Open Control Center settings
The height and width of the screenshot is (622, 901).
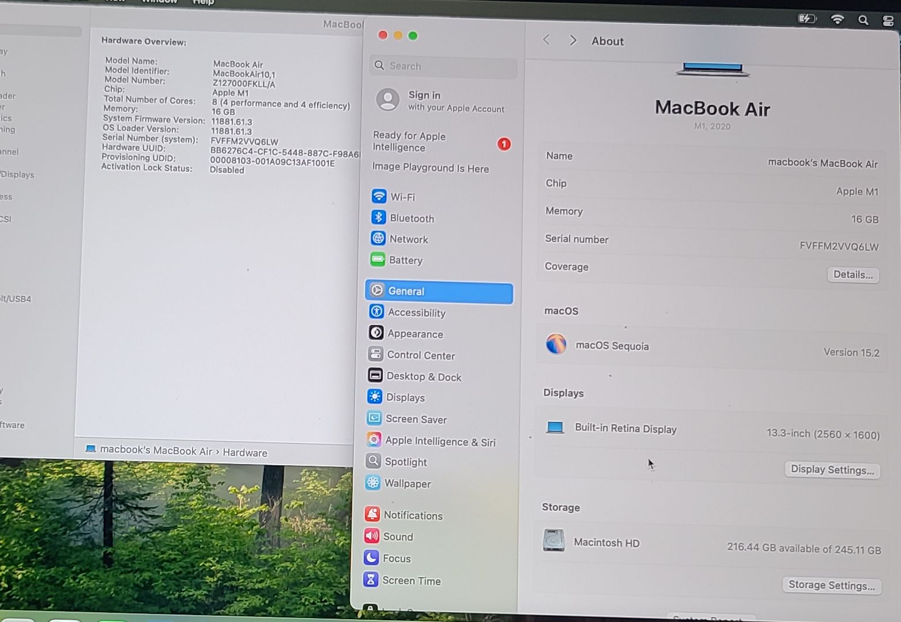[x=420, y=355]
